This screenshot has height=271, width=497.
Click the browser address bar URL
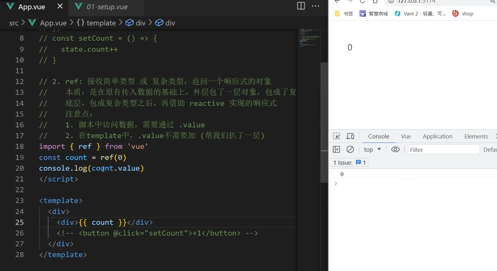click(417, 1)
